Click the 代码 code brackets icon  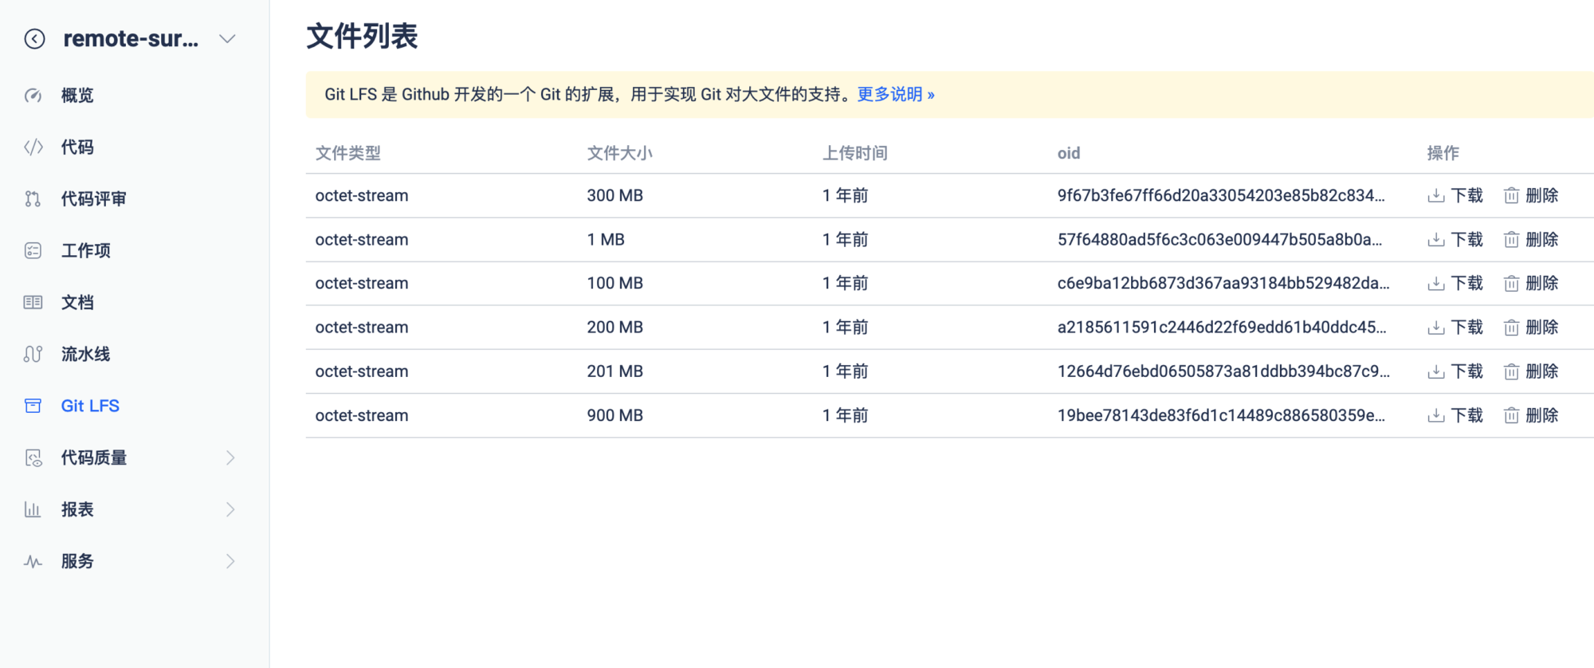coord(33,147)
